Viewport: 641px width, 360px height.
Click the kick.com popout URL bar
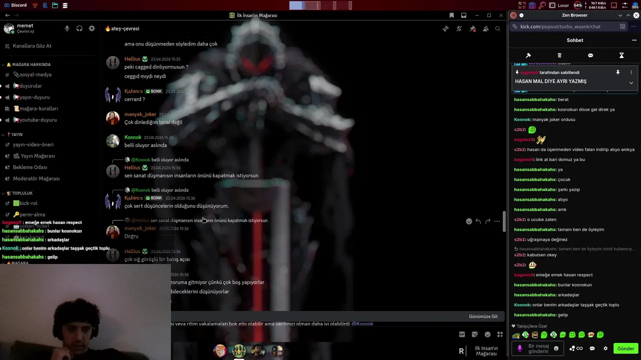pos(569,26)
